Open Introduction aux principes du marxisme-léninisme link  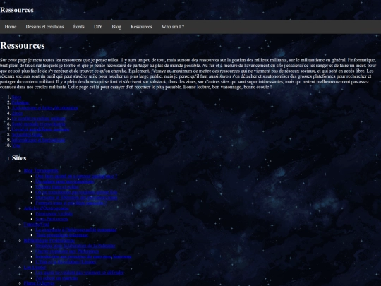[x=83, y=256]
